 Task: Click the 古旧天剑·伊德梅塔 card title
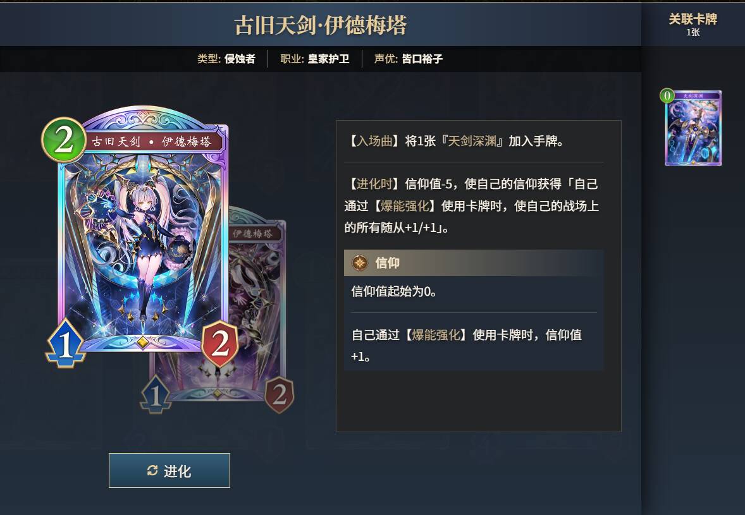(x=321, y=25)
